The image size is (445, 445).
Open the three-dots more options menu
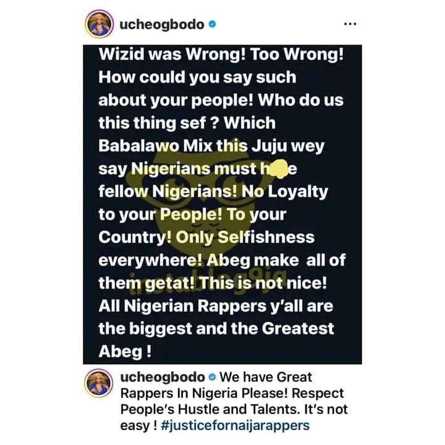[350, 24]
